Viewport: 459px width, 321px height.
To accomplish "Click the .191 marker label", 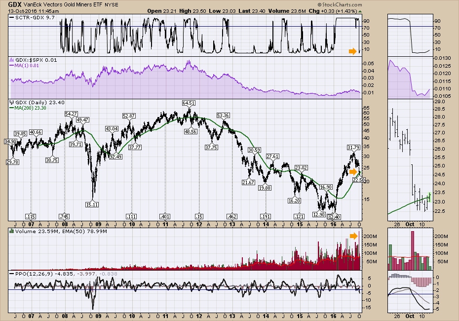I will [x=266, y=217].
